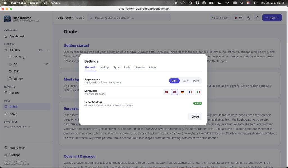288x168 pixels.
Task: Collapse the All titles chevron
Action: [48, 50]
